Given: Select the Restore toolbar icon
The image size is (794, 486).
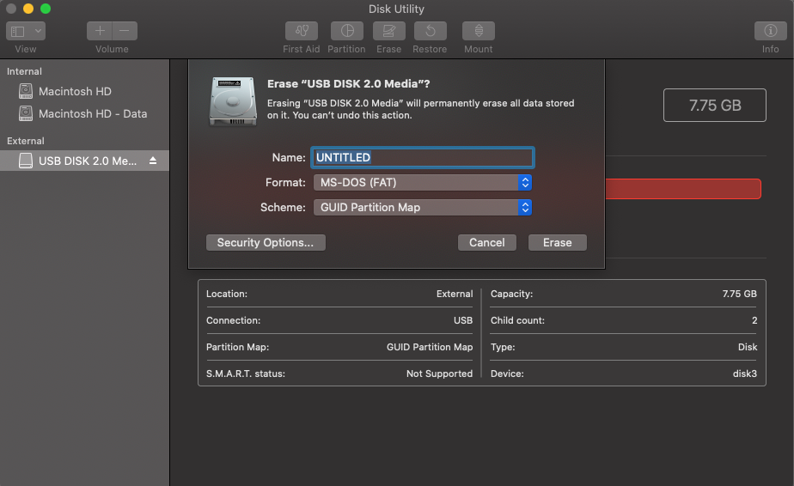Looking at the screenshot, I should [x=430, y=31].
